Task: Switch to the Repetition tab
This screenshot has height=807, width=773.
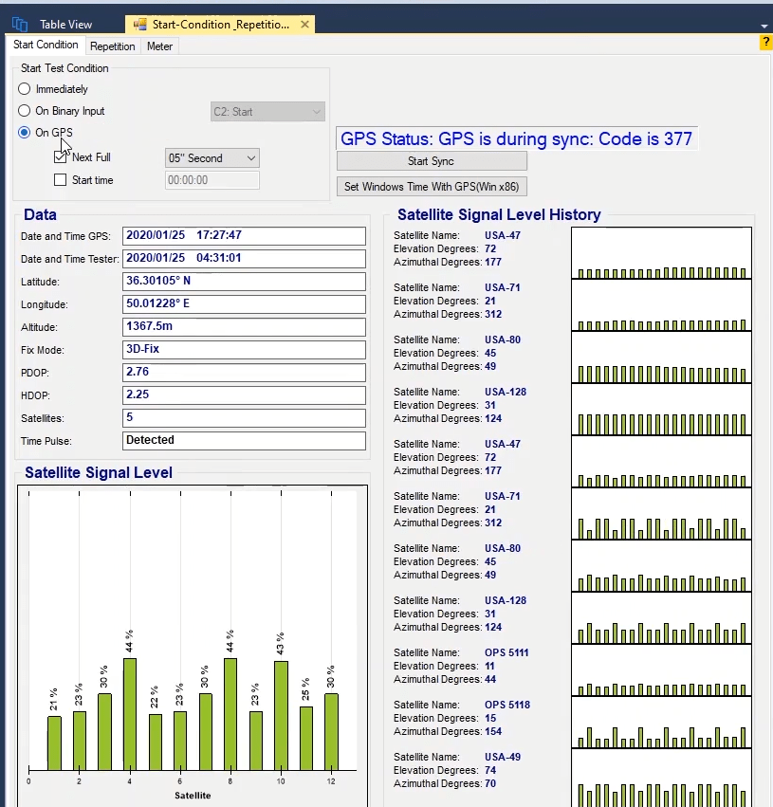Action: pyautogui.click(x=112, y=46)
